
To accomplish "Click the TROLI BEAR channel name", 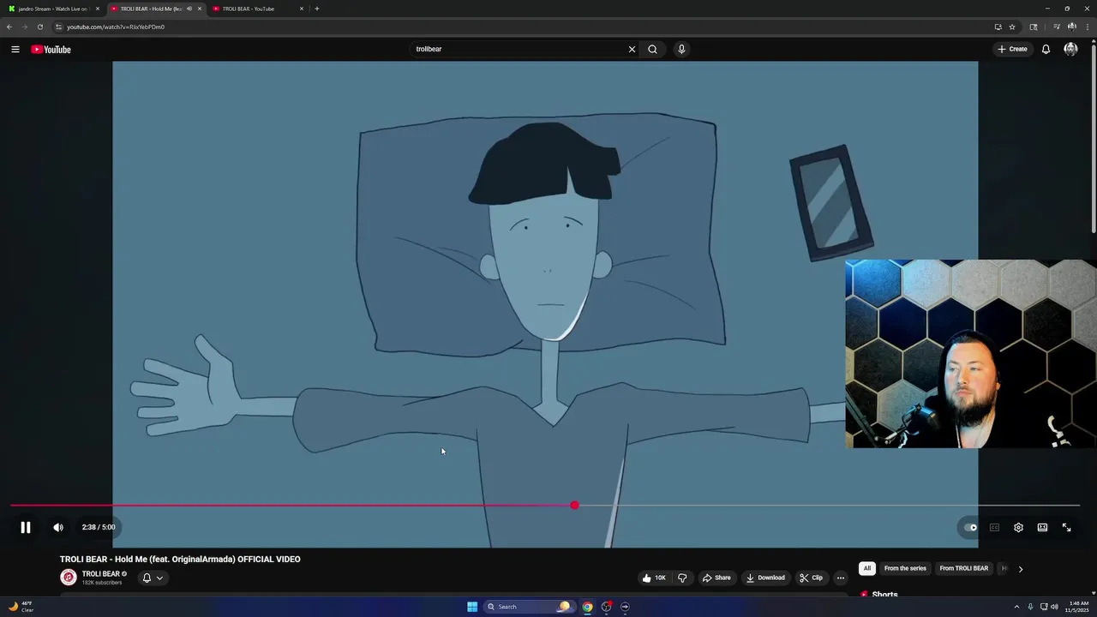I will tap(100, 574).
